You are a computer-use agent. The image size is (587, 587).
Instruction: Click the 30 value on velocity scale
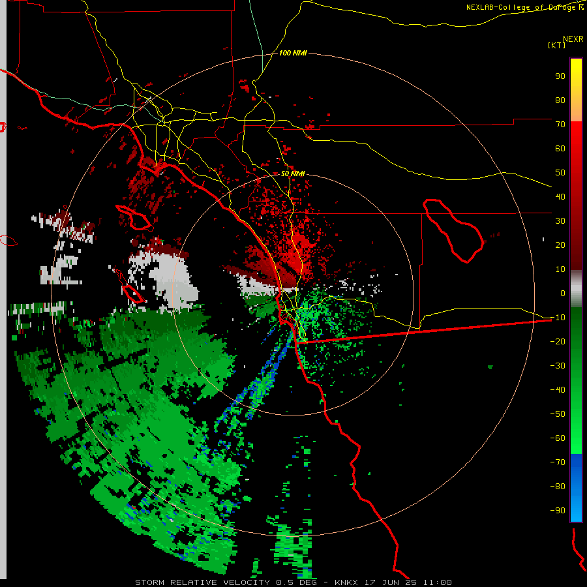[x=560, y=221]
